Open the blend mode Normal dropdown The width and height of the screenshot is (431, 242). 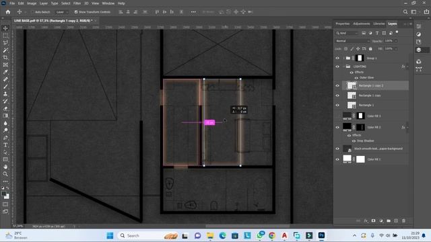click(353, 41)
